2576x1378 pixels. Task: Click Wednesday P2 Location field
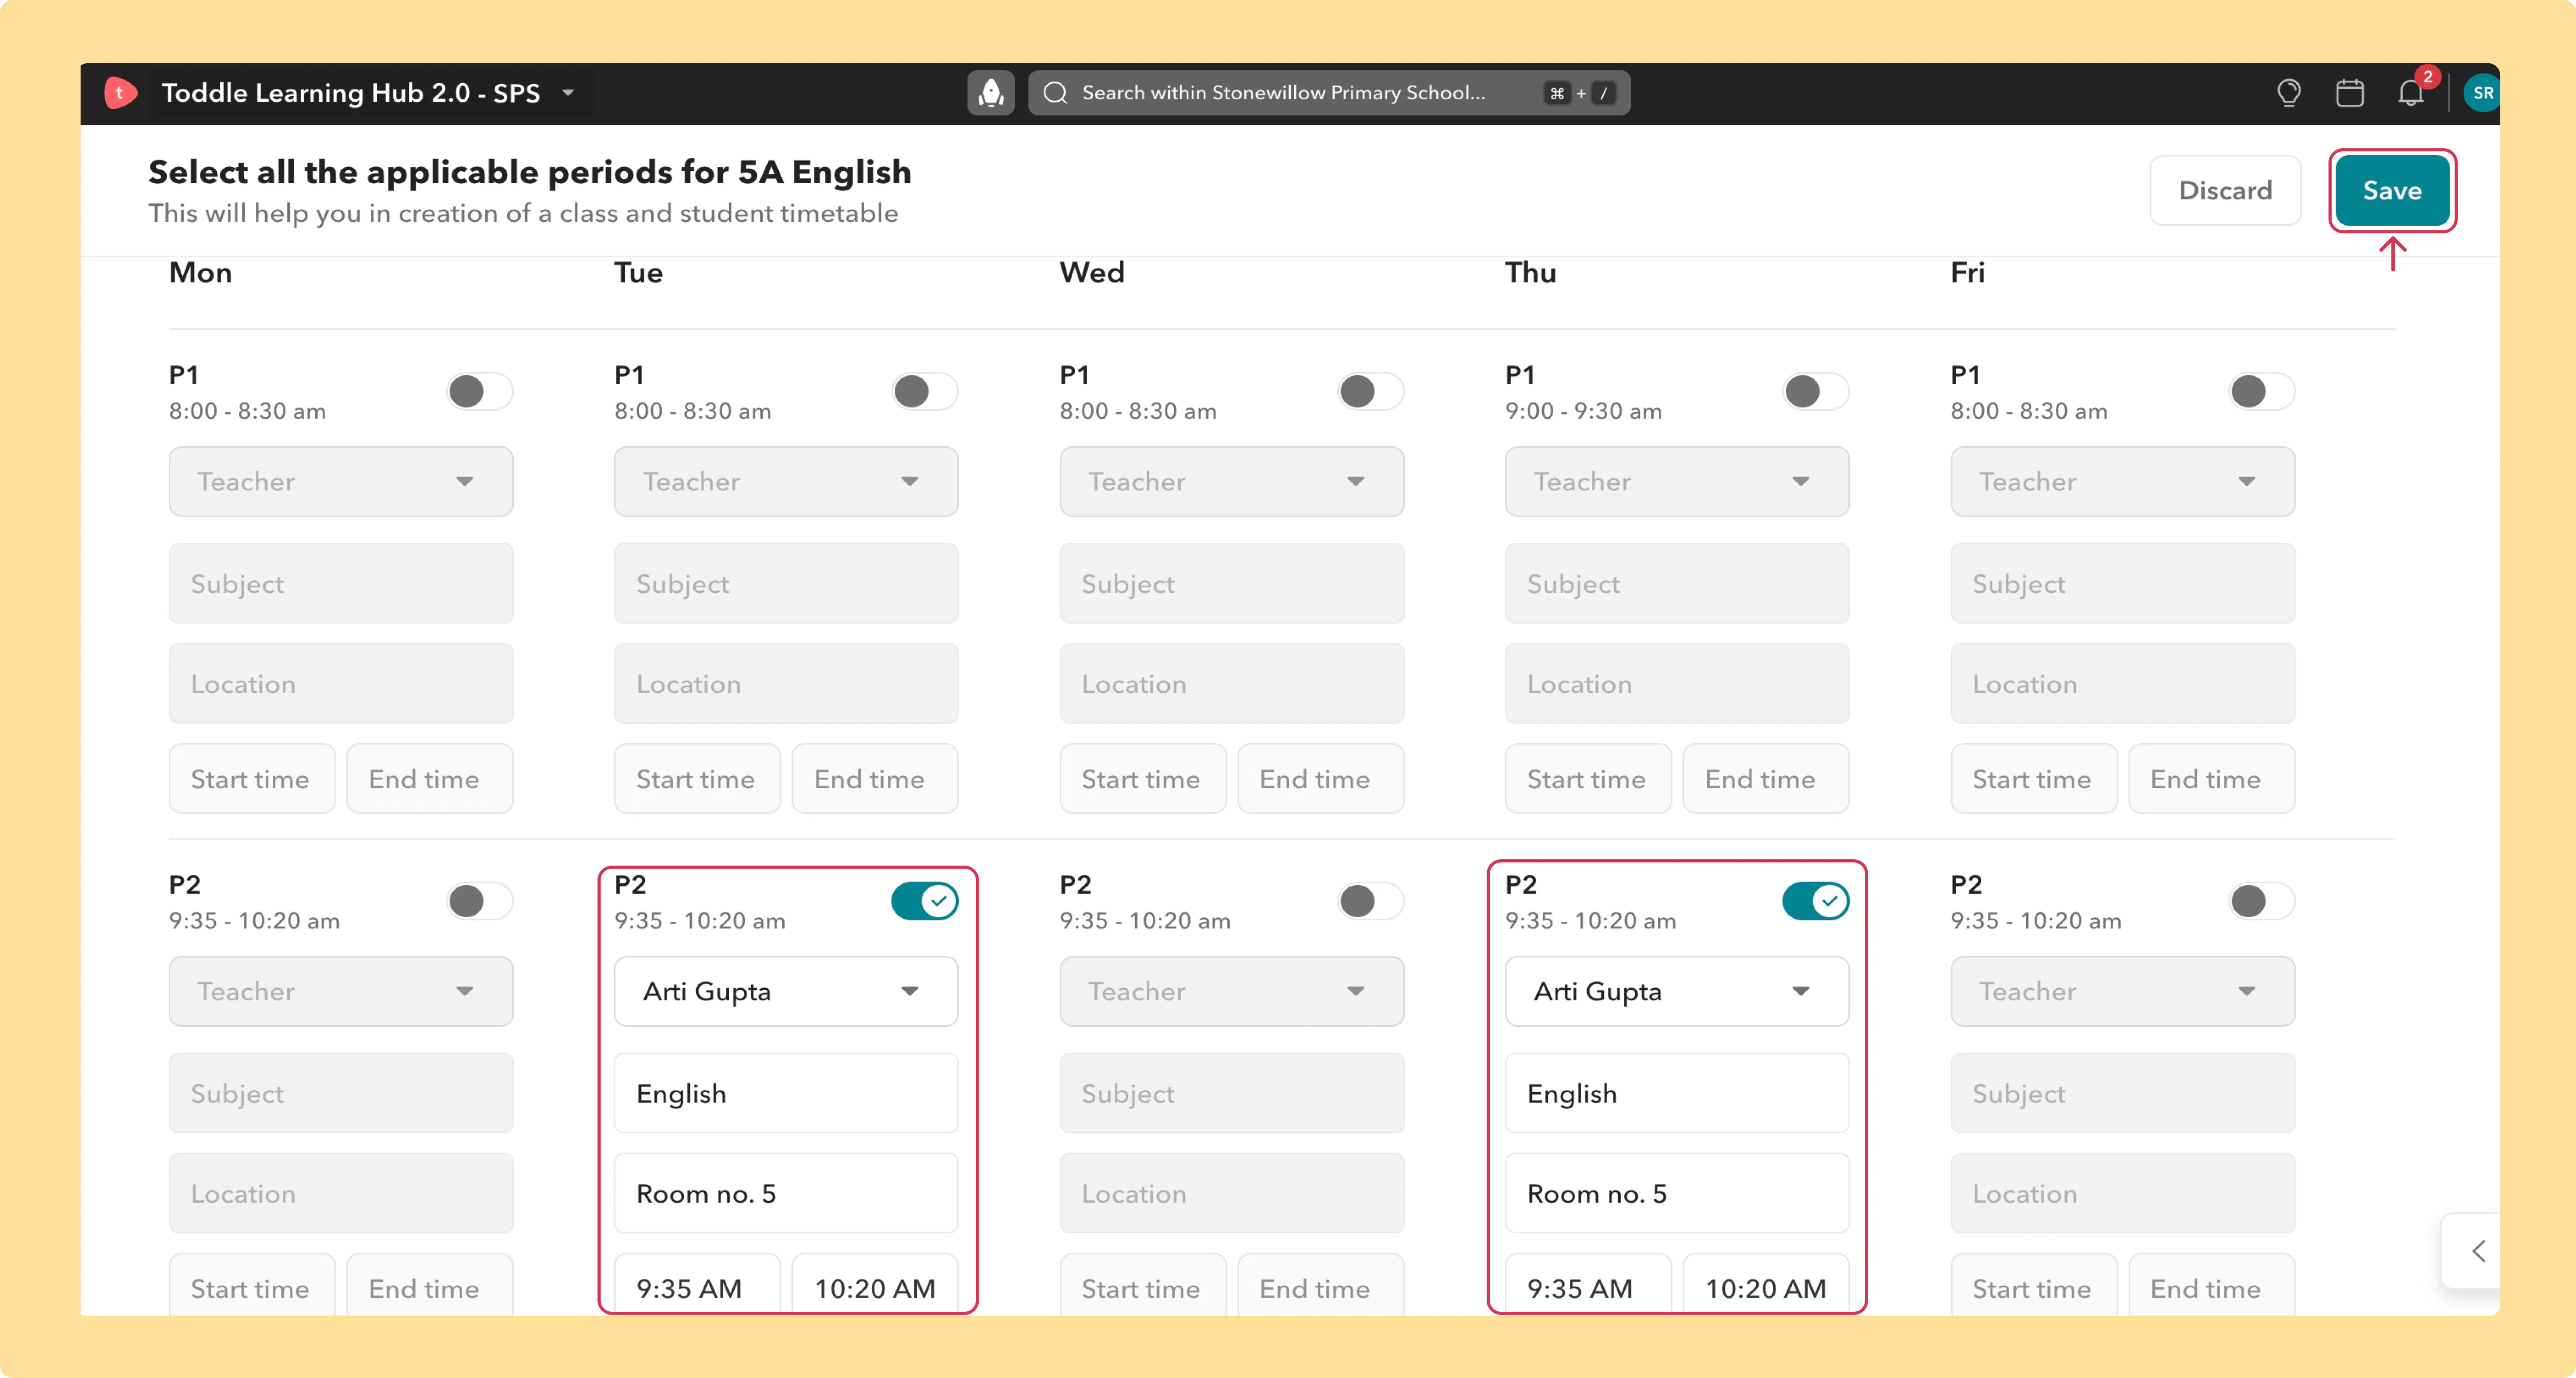point(1232,1193)
